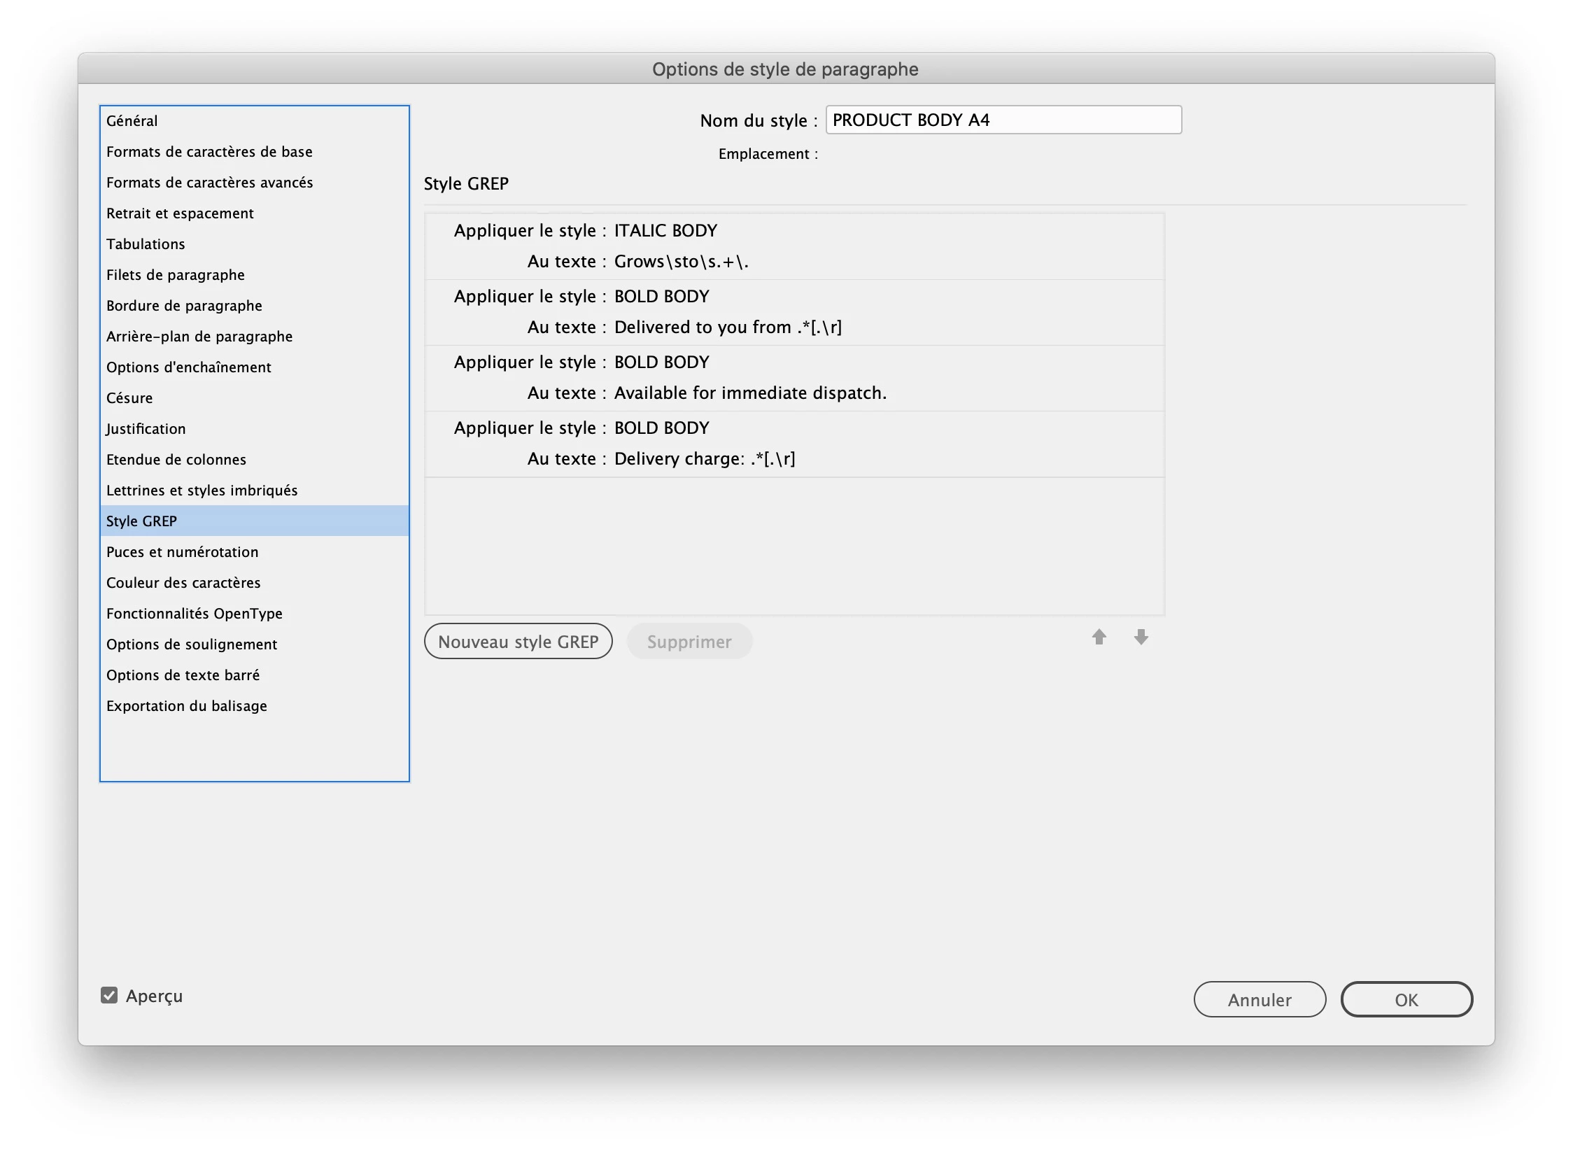Open Lettrines et styles imbriqués section

click(202, 490)
